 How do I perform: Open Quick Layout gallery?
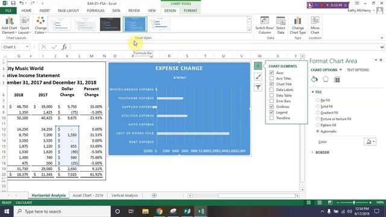click(25, 25)
